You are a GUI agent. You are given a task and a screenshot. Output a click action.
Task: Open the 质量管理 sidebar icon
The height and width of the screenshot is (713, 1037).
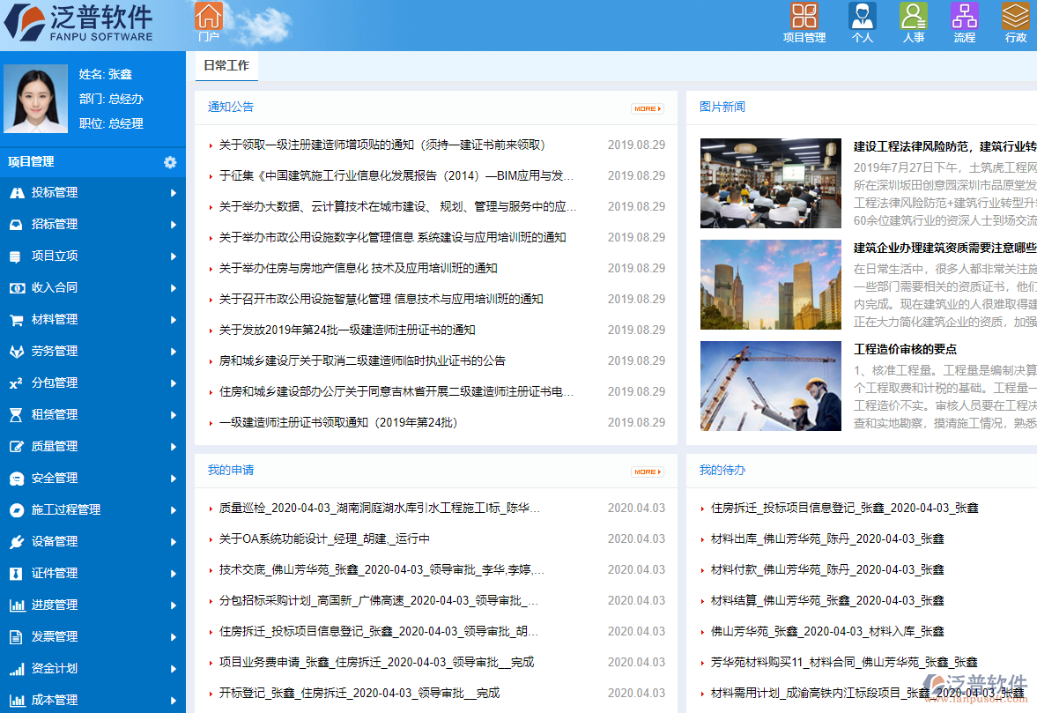coord(19,446)
